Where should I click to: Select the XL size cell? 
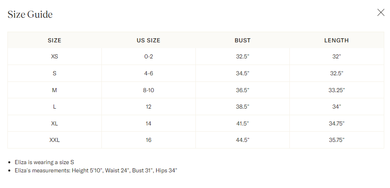(x=54, y=123)
